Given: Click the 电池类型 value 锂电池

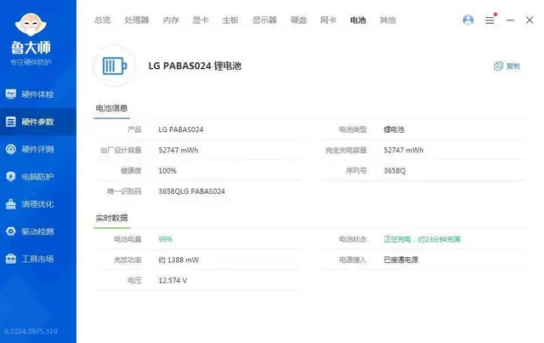Looking at the screenshot, I should pos(394,129).
